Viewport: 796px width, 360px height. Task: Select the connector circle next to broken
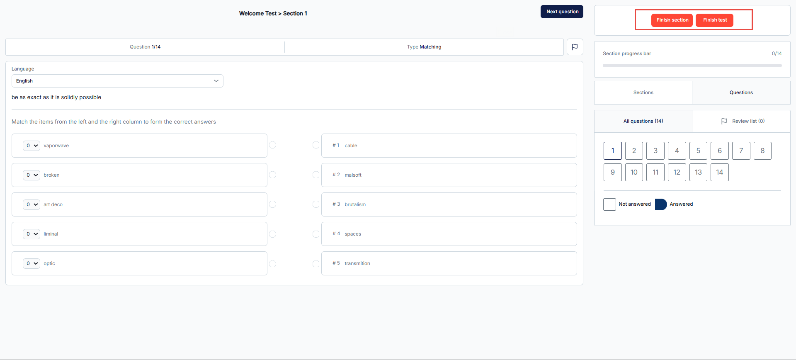272,175
